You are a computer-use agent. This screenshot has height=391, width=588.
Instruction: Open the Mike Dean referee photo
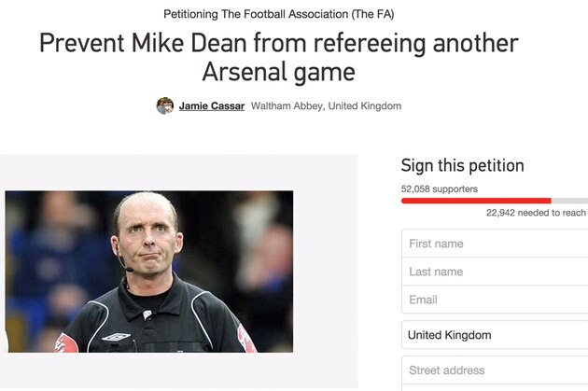point(149,272)
